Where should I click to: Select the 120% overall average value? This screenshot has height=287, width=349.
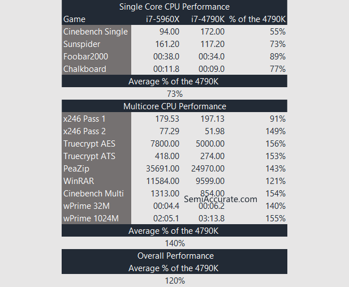tap(175, 281)
